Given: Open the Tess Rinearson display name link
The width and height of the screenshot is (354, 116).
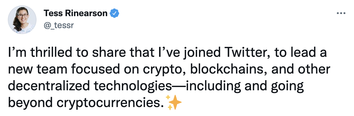Looking at the screenshot, I should tap(76, 13).
